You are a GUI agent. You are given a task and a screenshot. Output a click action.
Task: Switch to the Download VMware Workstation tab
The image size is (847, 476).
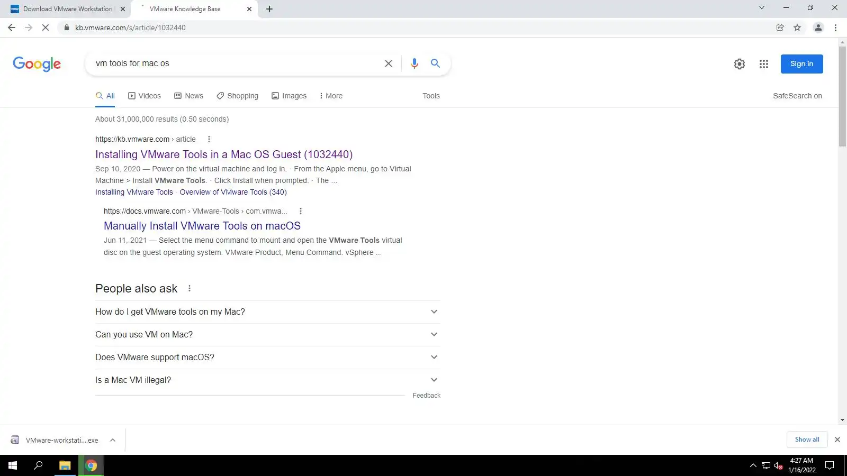point(66,9)
